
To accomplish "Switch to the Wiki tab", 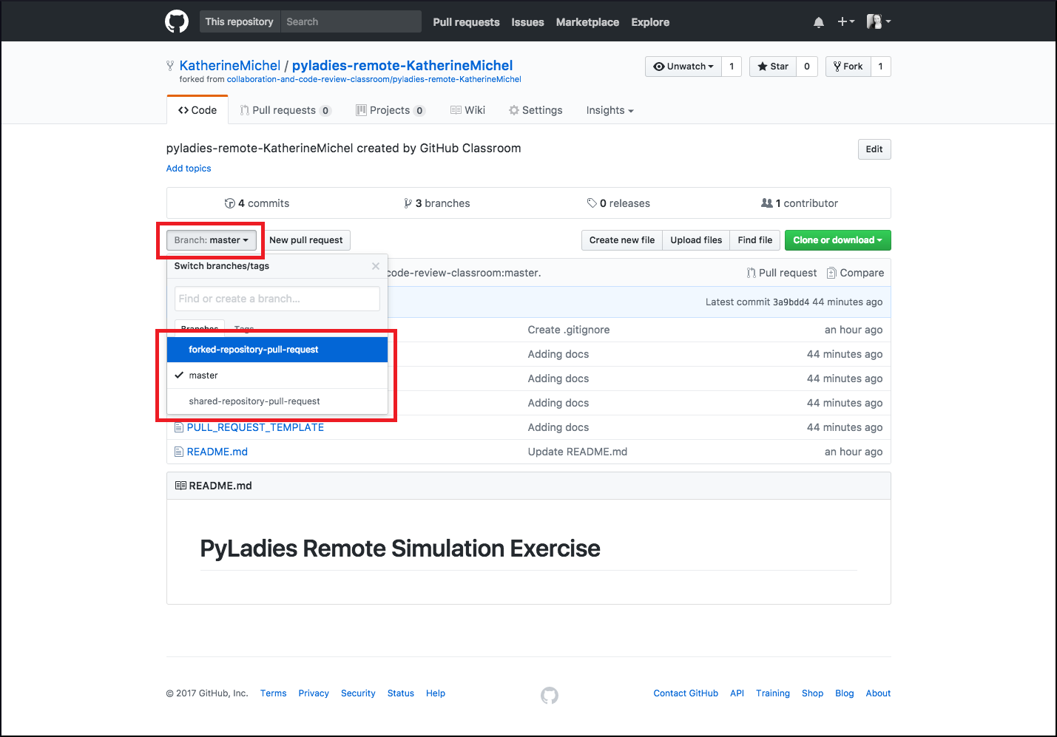I will (x=467, y=110).
